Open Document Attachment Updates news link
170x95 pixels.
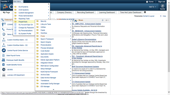86,66
